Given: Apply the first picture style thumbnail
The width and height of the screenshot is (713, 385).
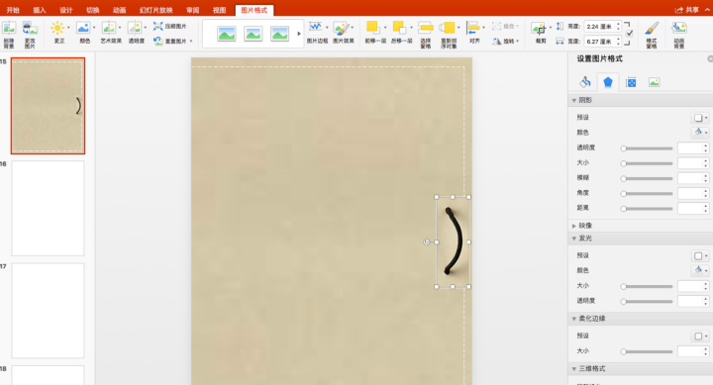Looking at the screenshot, I should click(x=227, y=34).
